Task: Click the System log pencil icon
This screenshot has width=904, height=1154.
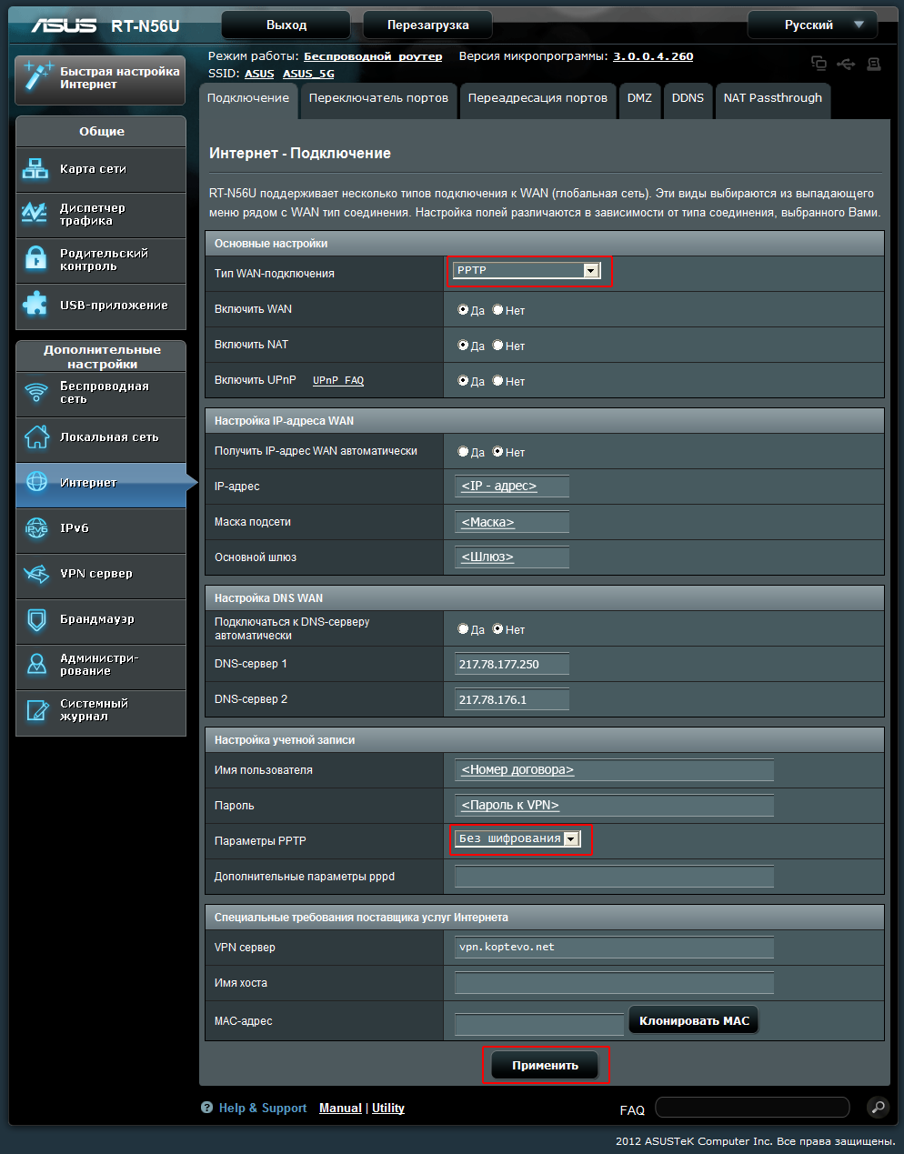Action: pyautogui.click(x=36, y=709)
